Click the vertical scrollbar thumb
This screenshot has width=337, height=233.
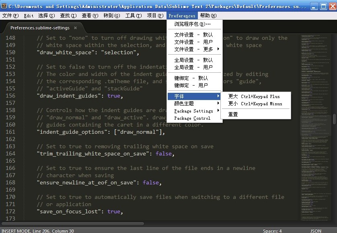[x=335, y=119]
